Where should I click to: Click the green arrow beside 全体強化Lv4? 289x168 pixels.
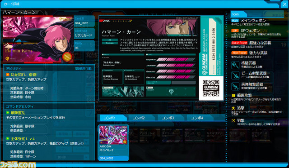[x=8, y=138]
